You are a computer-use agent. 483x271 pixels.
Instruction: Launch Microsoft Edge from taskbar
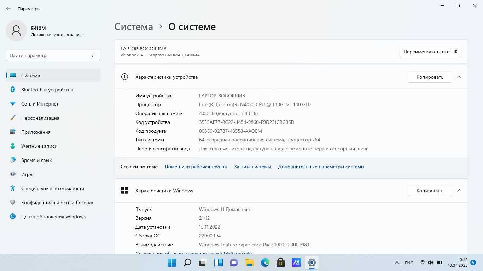point(265,263)
